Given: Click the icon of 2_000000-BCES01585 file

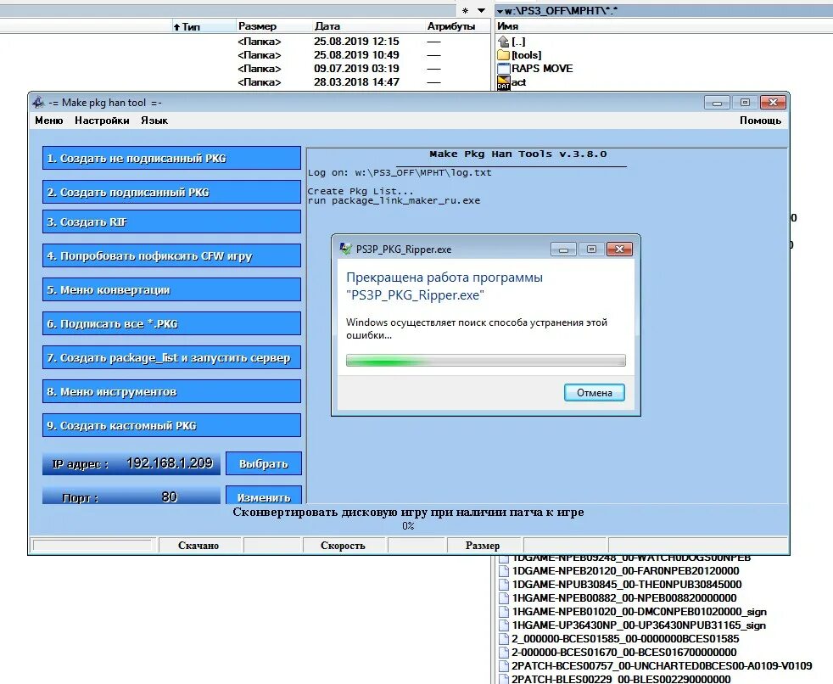Looking at the screenshot, I should point(504,639).
